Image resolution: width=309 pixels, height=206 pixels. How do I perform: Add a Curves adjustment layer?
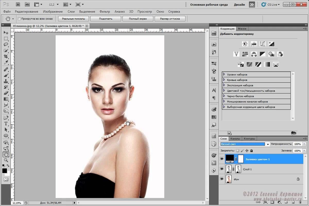[262, 44]
